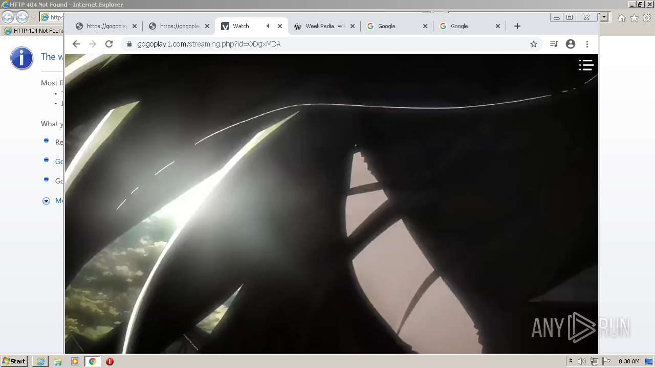Expand the IE address bar dropdown
The height and width of the screenshot is (368, 655).
coord(604,17)
